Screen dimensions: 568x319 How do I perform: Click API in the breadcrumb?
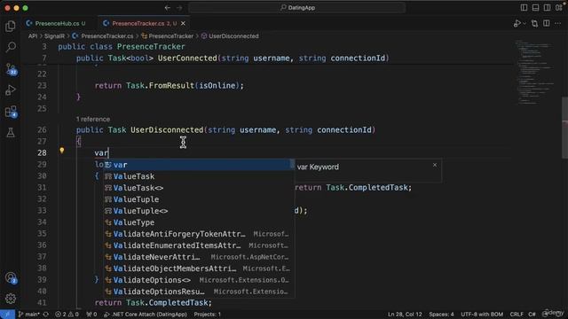[x=33, y=36]
